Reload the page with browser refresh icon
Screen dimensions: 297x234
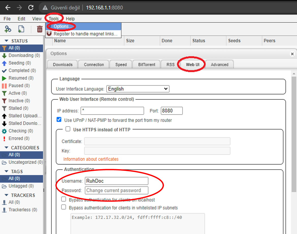tap(31, 8)
